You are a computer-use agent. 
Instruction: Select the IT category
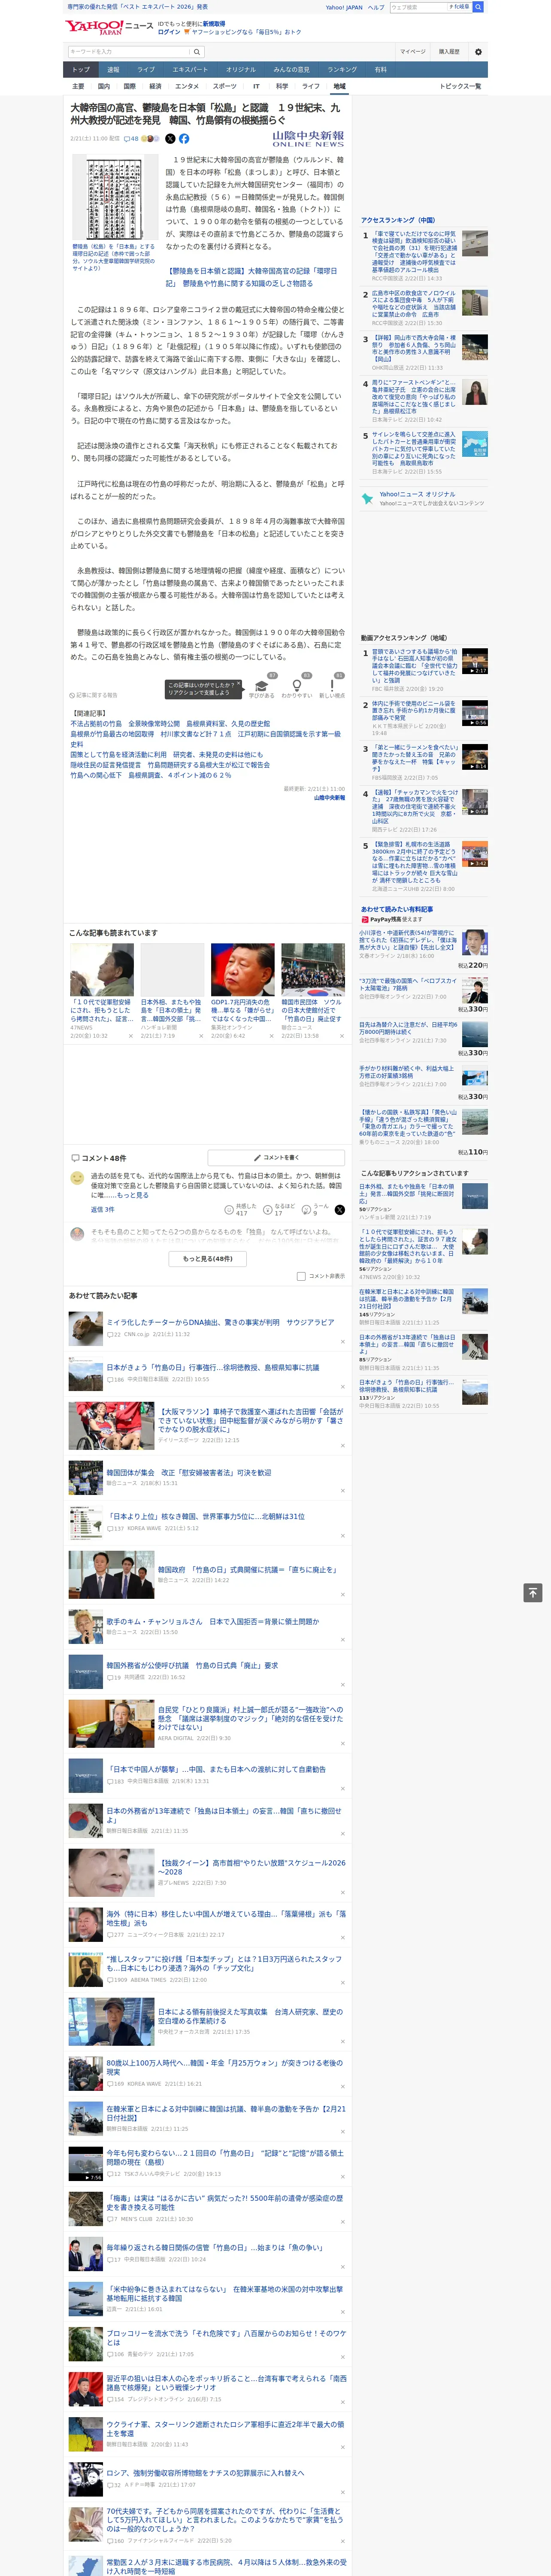256,86
